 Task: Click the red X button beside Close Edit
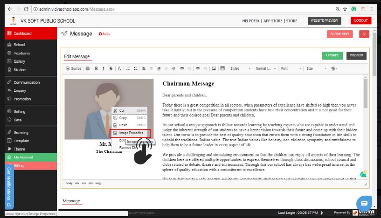(364, 34)
